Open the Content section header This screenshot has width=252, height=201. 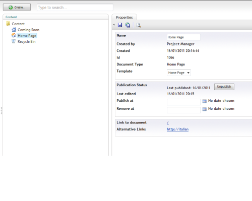11,17
